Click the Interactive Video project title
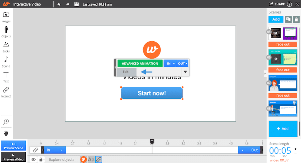301x163 pixels. click(x=27, y=4)
